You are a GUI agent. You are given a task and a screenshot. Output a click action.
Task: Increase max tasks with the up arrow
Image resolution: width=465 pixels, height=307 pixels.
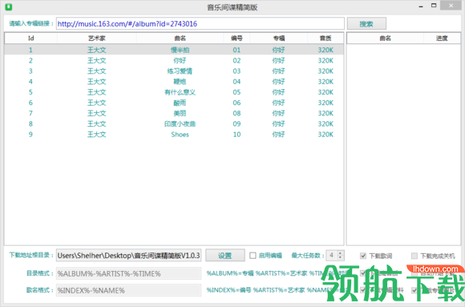pos(340,253)
